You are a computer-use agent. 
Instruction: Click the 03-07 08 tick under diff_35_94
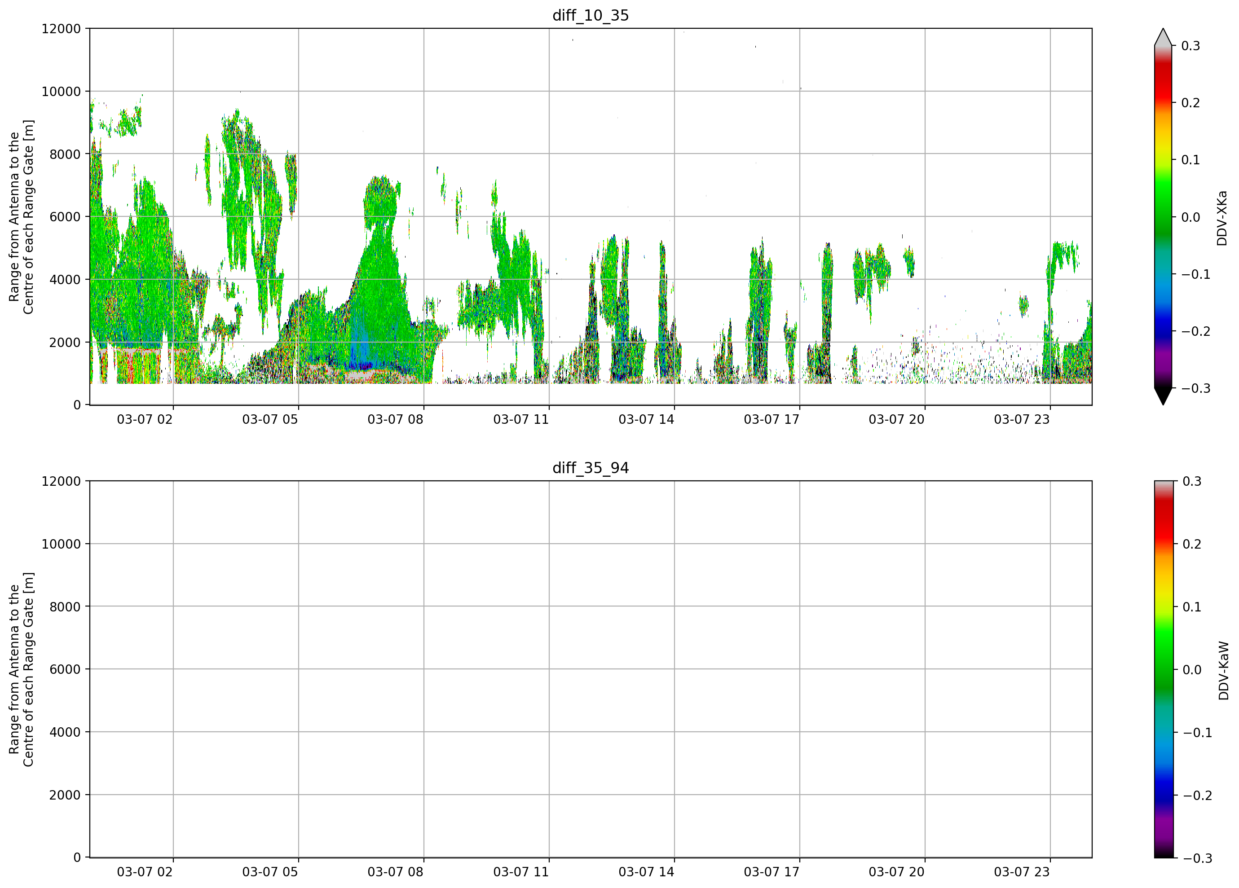click(x=396, y=872)
